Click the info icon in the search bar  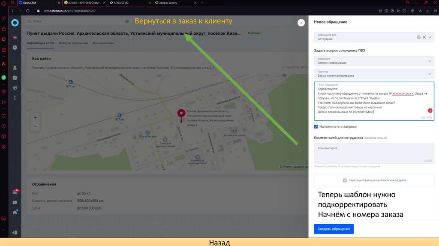pos(127,21)
